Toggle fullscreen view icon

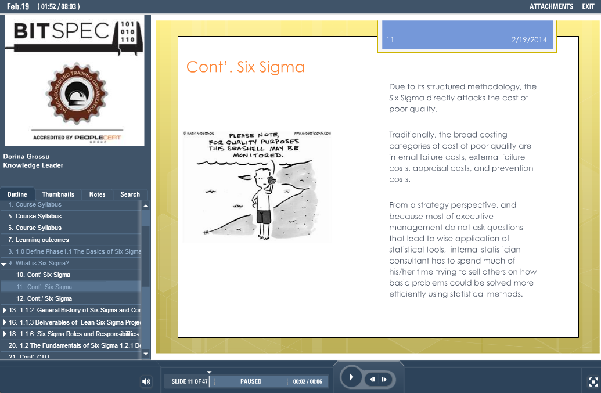pyautogui.click(x=593, y=381)
